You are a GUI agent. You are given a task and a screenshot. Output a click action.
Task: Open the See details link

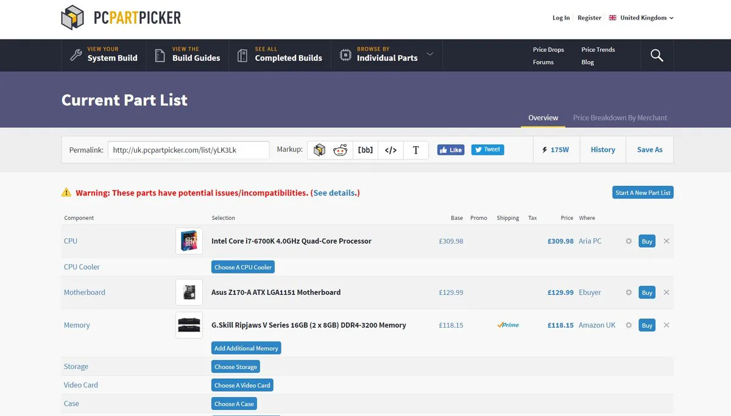pos(334,192)
